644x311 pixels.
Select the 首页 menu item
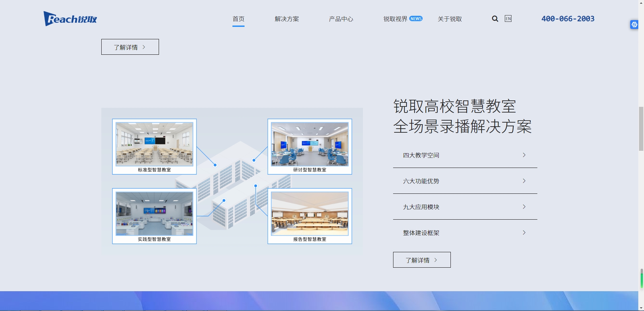(238, 19)
